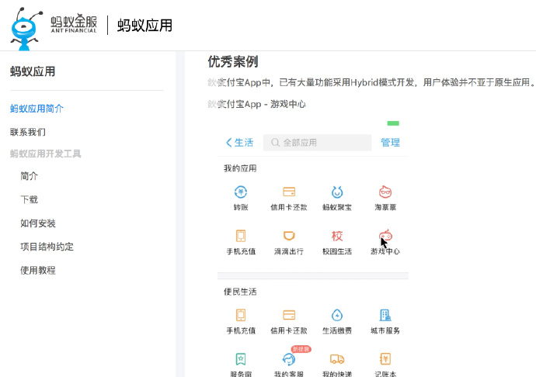The height and width of the screenshot is (377, 536).
Task: Open the 服务窗 icon
Action: tap(241, 359)
